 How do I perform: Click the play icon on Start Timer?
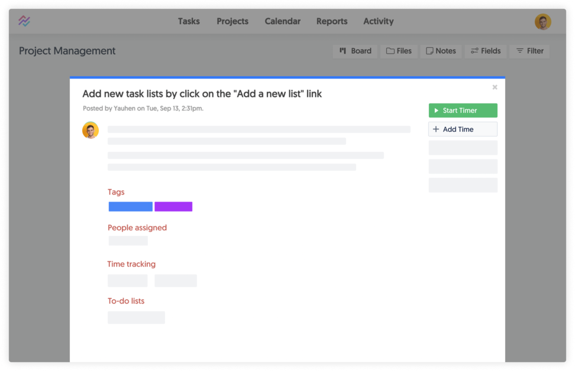pyautogui.click(x=436, y=110)
